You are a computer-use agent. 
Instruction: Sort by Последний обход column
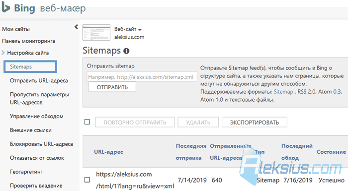click(x=297, y=152)
